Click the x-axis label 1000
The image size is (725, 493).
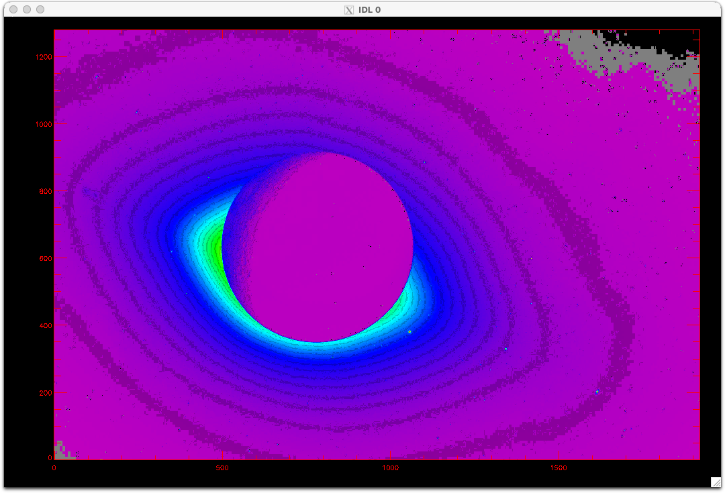coord(390,468)
